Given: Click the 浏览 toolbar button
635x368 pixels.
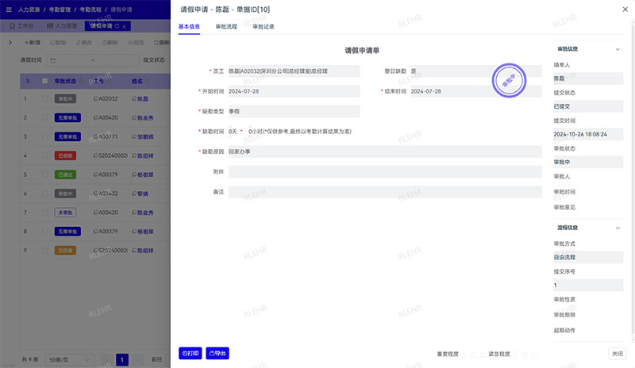Looking at the screenshot, I should [x=136, y=43].
